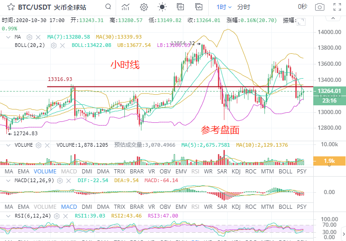The image size is (346, 241).
Task: Collapse the VOLUME pane
Action: (8, 145)
